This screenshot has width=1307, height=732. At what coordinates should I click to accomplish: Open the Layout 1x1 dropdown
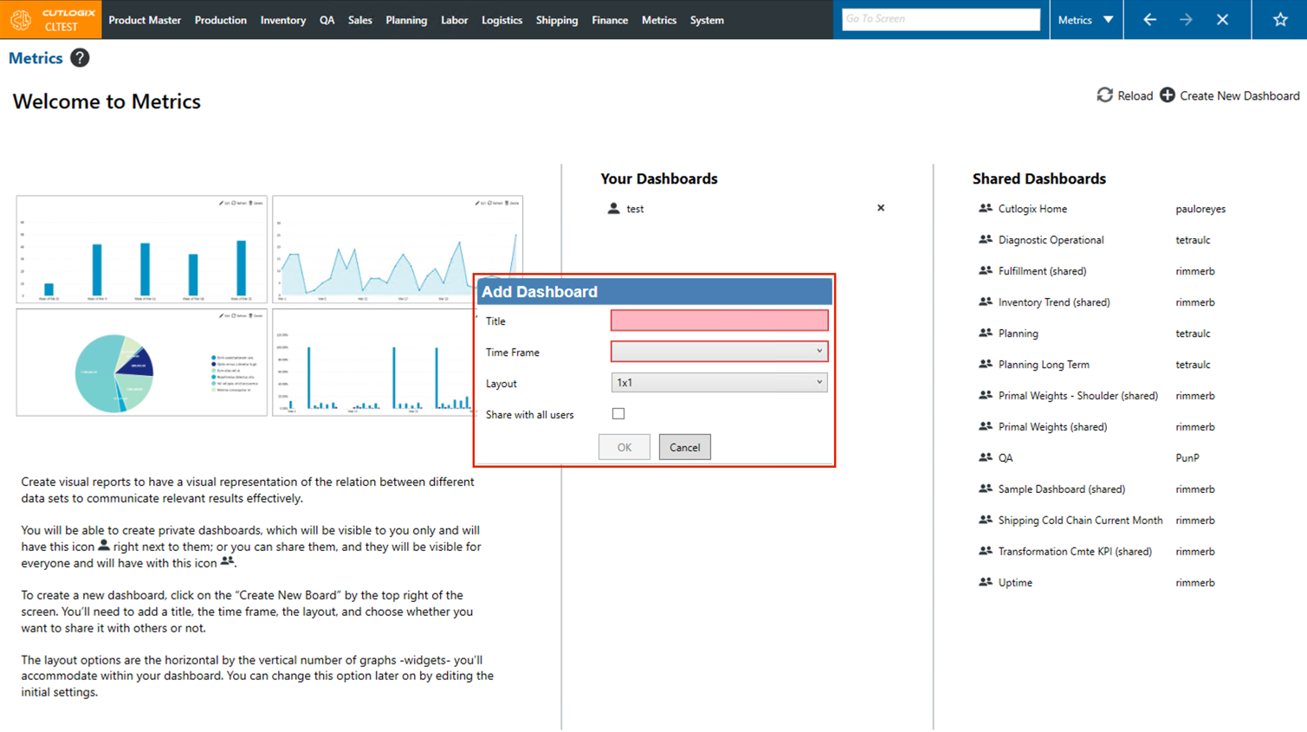pyautogui.click(x=719, y=383)
